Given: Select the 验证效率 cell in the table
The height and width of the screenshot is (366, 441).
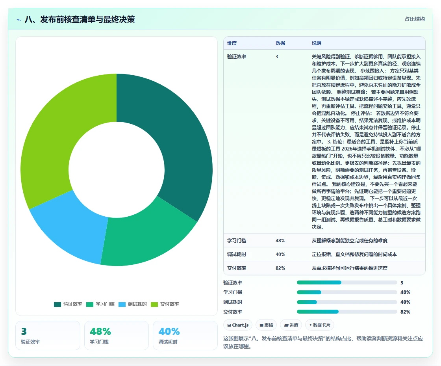Looking at the screenshot, I should 237,57.
